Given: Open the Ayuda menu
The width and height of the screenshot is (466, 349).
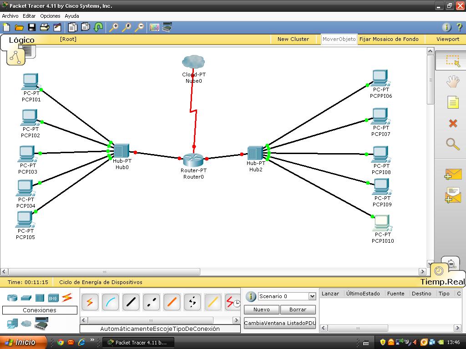Looking at the screenshot, I should tap(72, 16).
